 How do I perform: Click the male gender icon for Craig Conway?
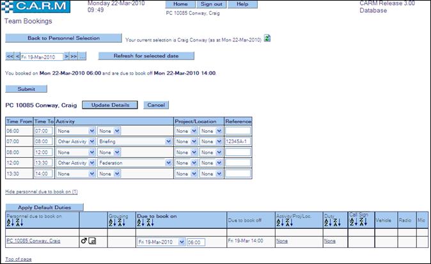[83, 241]
